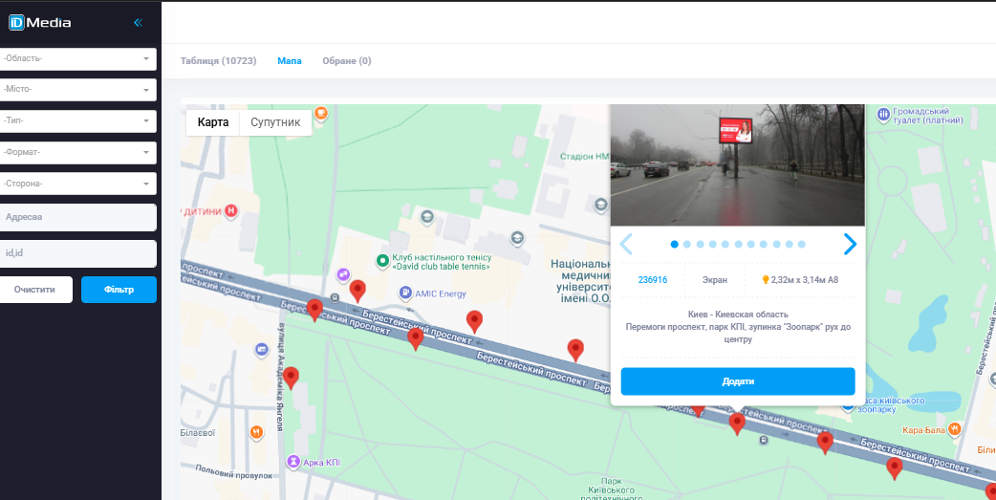Show the next photo with right arrow

pyautogui.click(x=850, y=244)
